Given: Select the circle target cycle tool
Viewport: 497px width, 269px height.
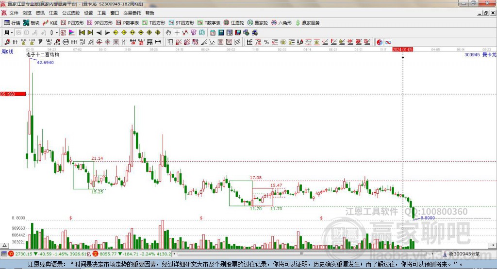Looking at the screenshot, I should (99, 42).
